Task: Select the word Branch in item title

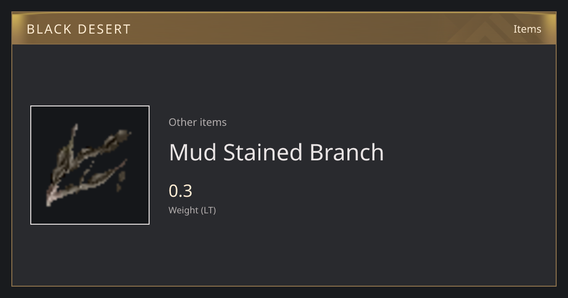Action: pos(346,152)
